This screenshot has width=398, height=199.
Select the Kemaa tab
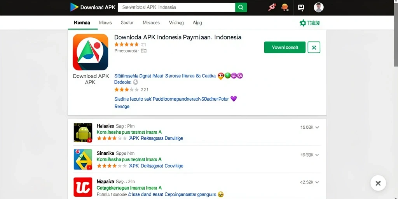82,23
